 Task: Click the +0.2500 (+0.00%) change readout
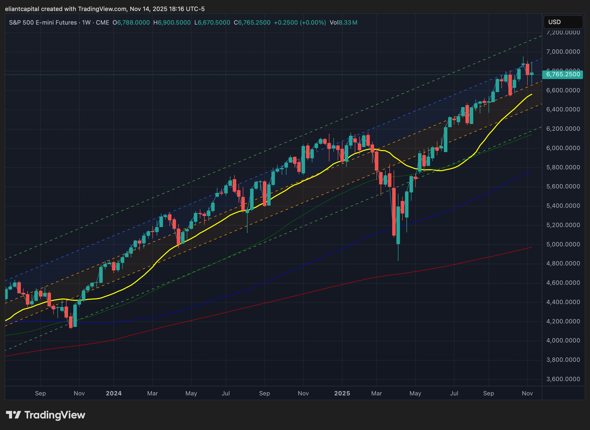300,23
